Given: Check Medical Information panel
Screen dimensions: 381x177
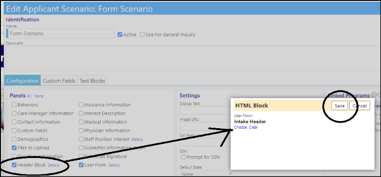Looking at the screenshot, I should click(81, 122).
